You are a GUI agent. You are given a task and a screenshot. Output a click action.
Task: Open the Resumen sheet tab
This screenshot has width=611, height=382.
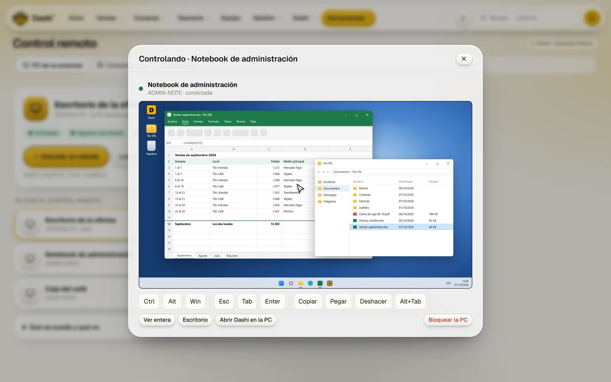[232, 256]
